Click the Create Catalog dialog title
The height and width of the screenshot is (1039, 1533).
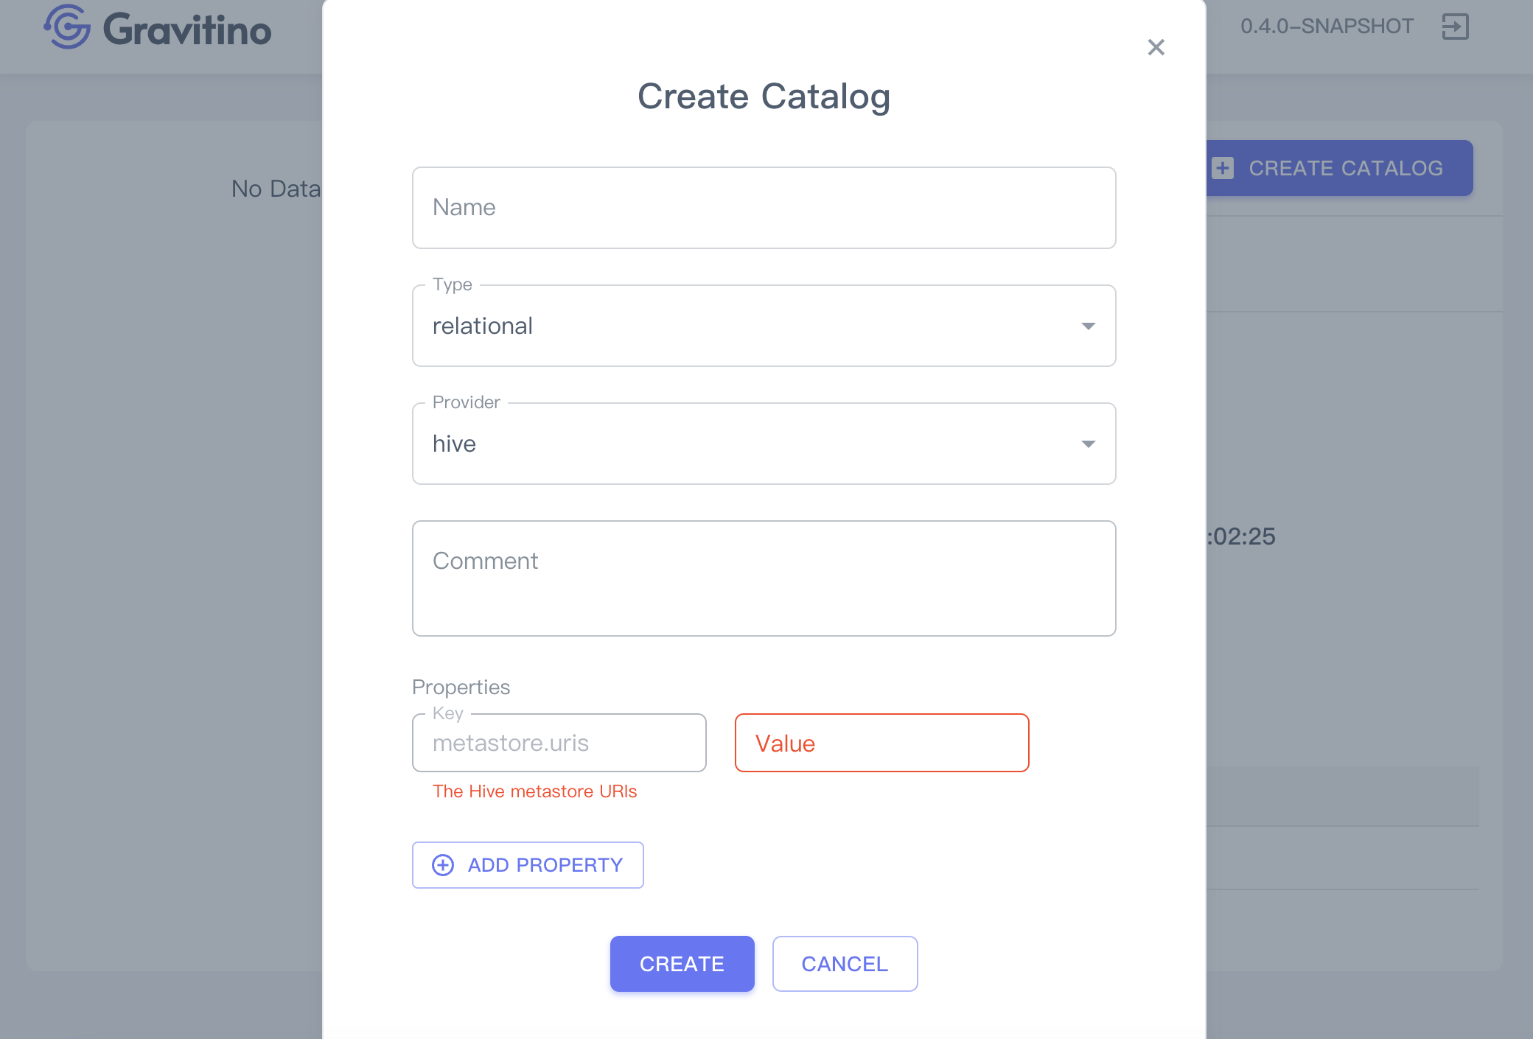764,97
